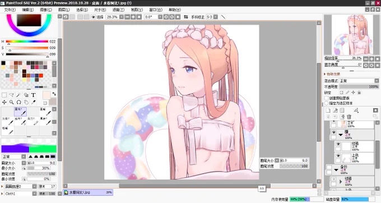Select the zoom magnifier tool

(11, 102)
